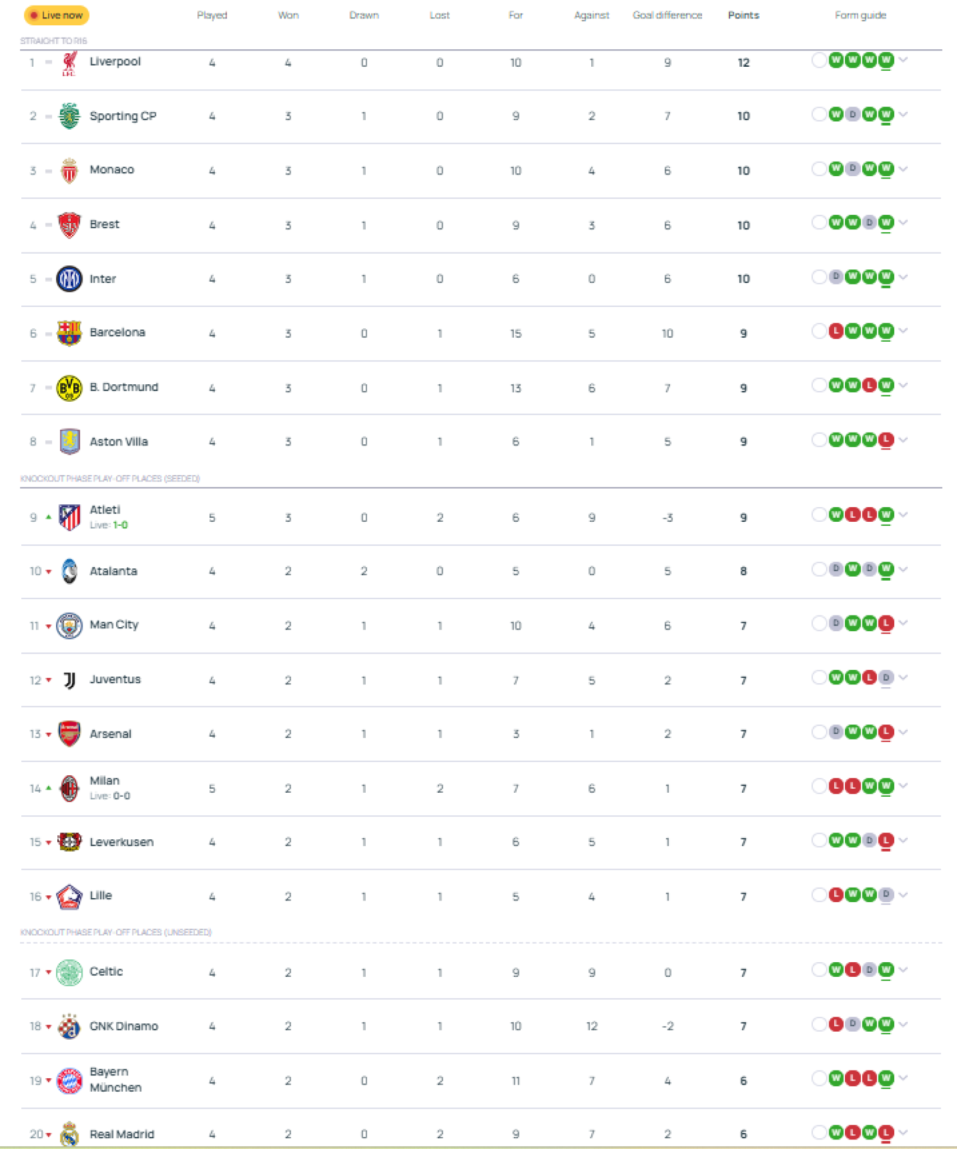Screen dimensions: 957x1149
Task: Open the Sporting CP team page
Action: pyautogui.click(x=123, y=116)
